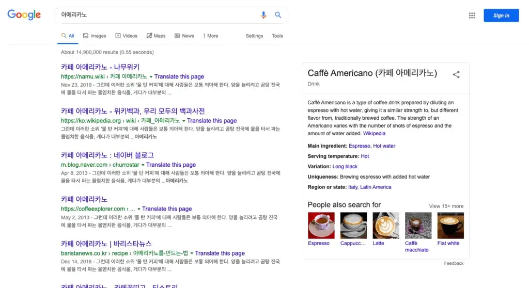
Task: Click the Google logo
Action: [24, 15]
